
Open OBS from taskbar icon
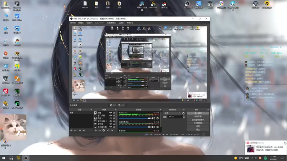(26, 158)
